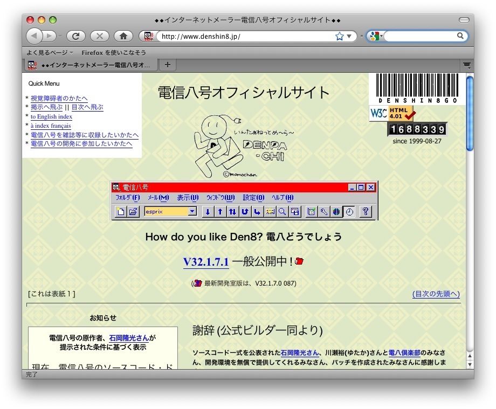
Task: Select the インターネットメーラー電信八号 browser tab
Action: (91, 65)
